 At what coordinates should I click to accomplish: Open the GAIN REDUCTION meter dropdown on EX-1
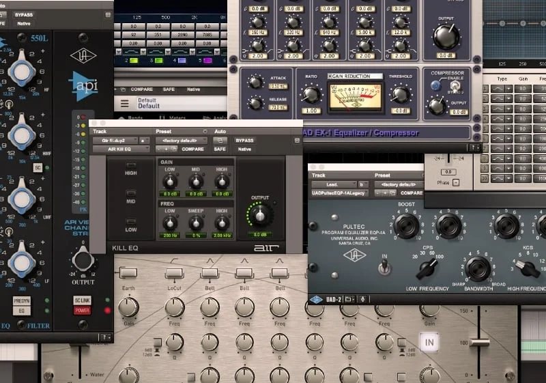click(354, 76)
